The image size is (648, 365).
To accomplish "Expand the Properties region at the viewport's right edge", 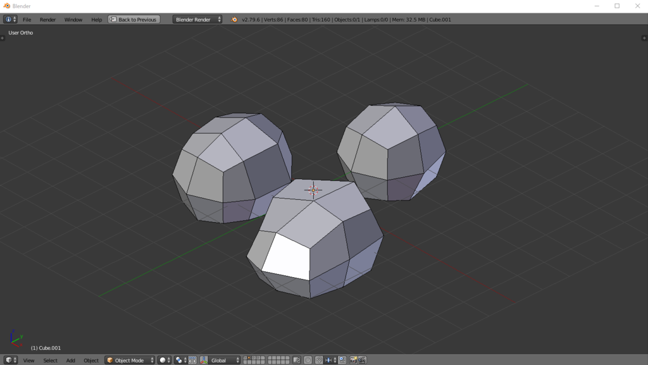I will click(x=644, y=38).
